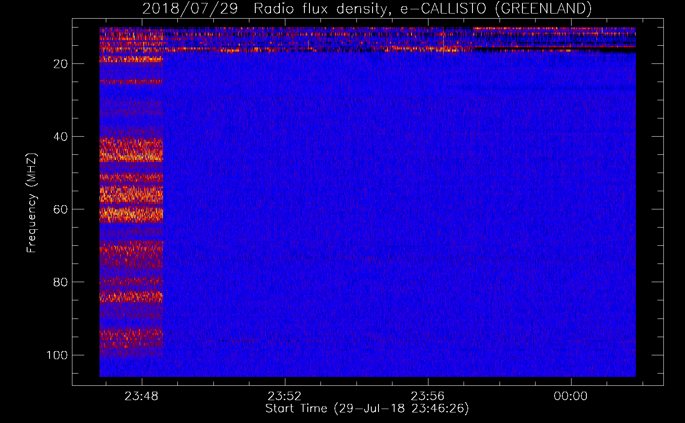Click the date '2018/07/29' in the title
The width and height of the screenshot is (685, 423).
190,8
